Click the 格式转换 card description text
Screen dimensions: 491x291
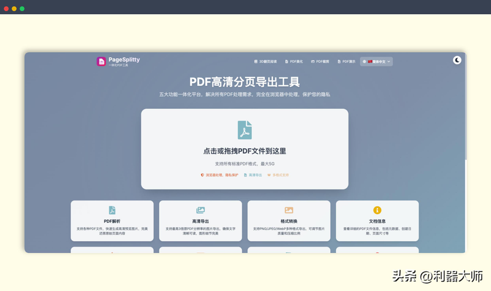click(x=289, y=231)
